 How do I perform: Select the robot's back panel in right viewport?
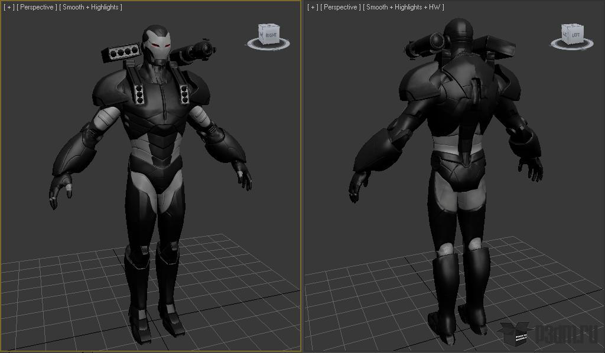pos(468,93)
